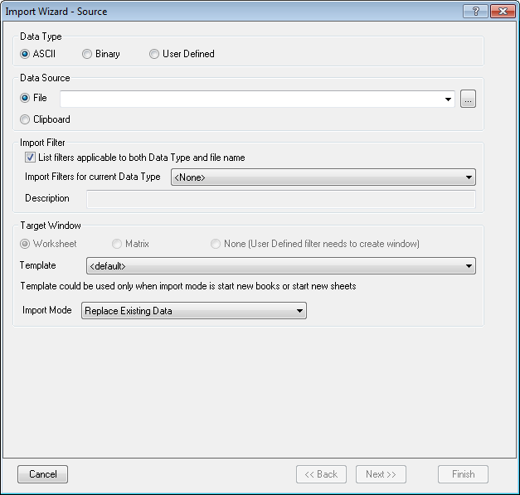Viewport: 520px width, 495px height.
Task: Select Worksheet as target window
Action: 25,244
